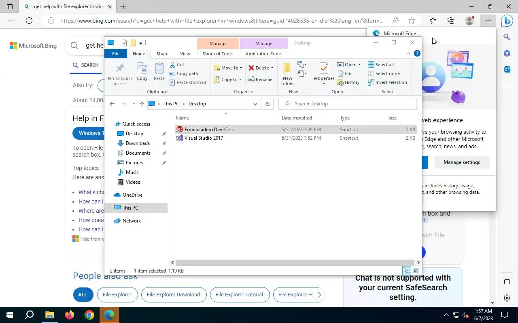Viewport: 518px width, 323px height.
Task: Expand Delete dropdown arrow
Action: point(272,68)
